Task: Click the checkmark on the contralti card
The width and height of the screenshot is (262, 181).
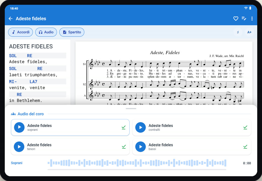Action: [245, 127]
